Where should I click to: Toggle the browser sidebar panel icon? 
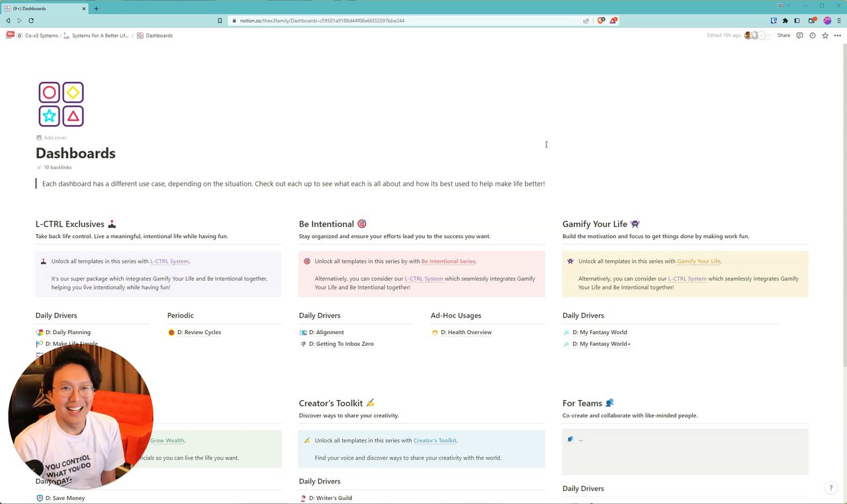click(x=797, y=21)
